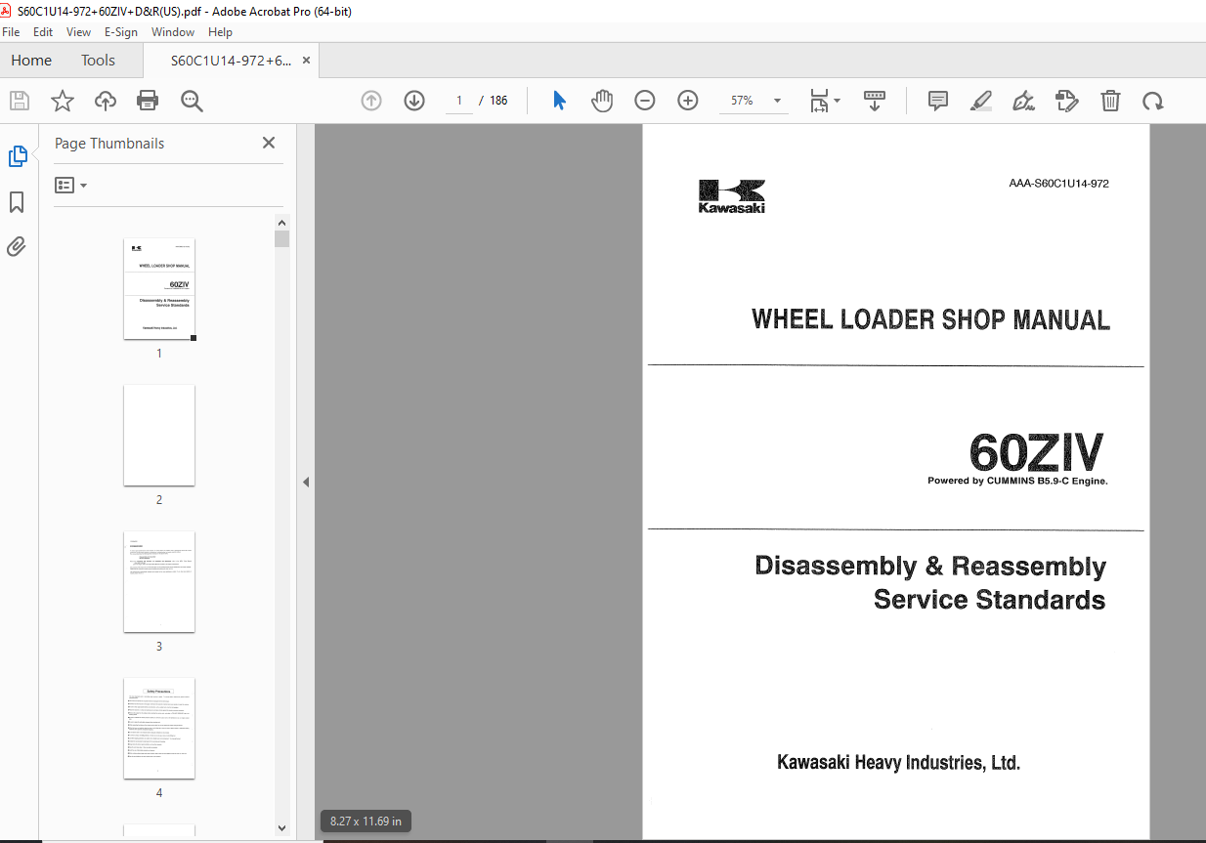Open the Edit PDF stamp tool
The height and width of the screenshot is (843, 1206).
pyautogui.click(x=1066, y=101)
